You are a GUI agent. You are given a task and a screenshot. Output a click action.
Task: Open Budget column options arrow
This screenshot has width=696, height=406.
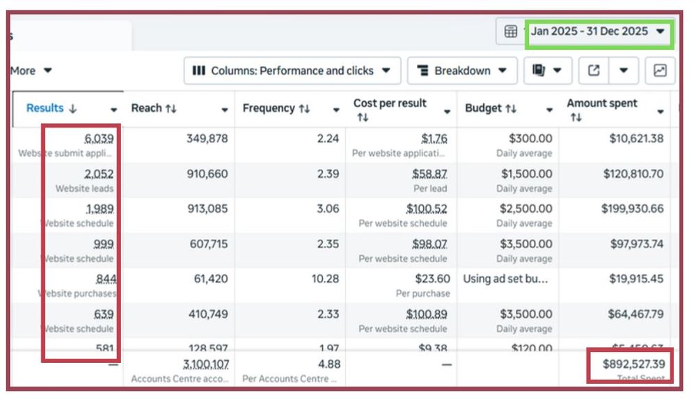tap(550, 109)
